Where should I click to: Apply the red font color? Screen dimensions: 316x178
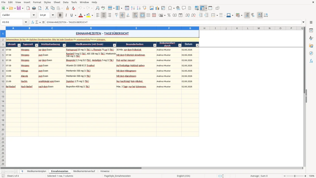point(81,15)
